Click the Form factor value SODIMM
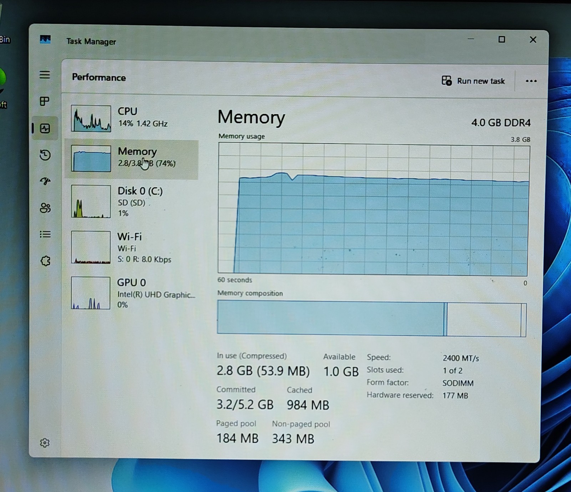 pyautogui.click(x=458, y=383)
